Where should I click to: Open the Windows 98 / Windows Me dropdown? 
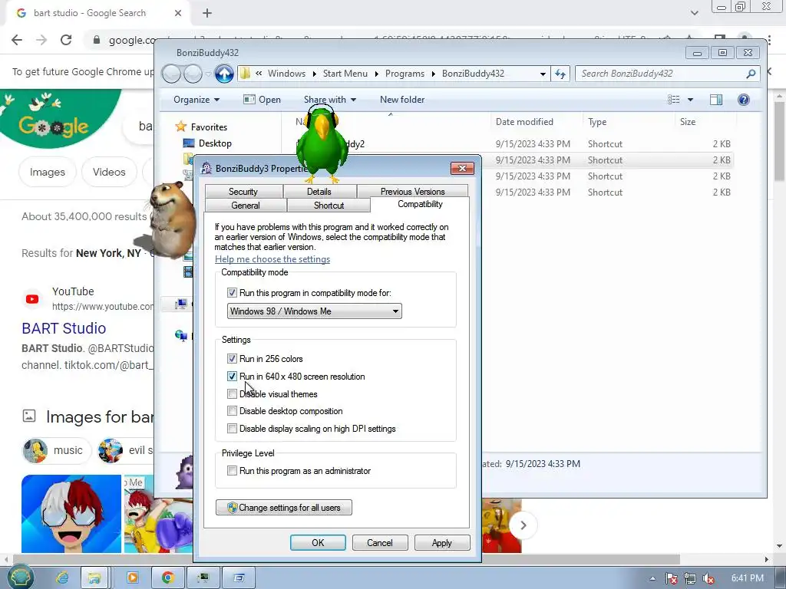pyautogui.click(x=314, y=311)
